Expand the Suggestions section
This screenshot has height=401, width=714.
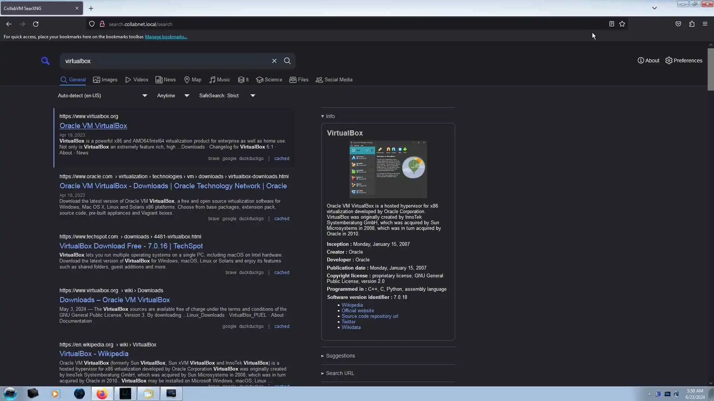pyautogui.click(x=340, y=356)
